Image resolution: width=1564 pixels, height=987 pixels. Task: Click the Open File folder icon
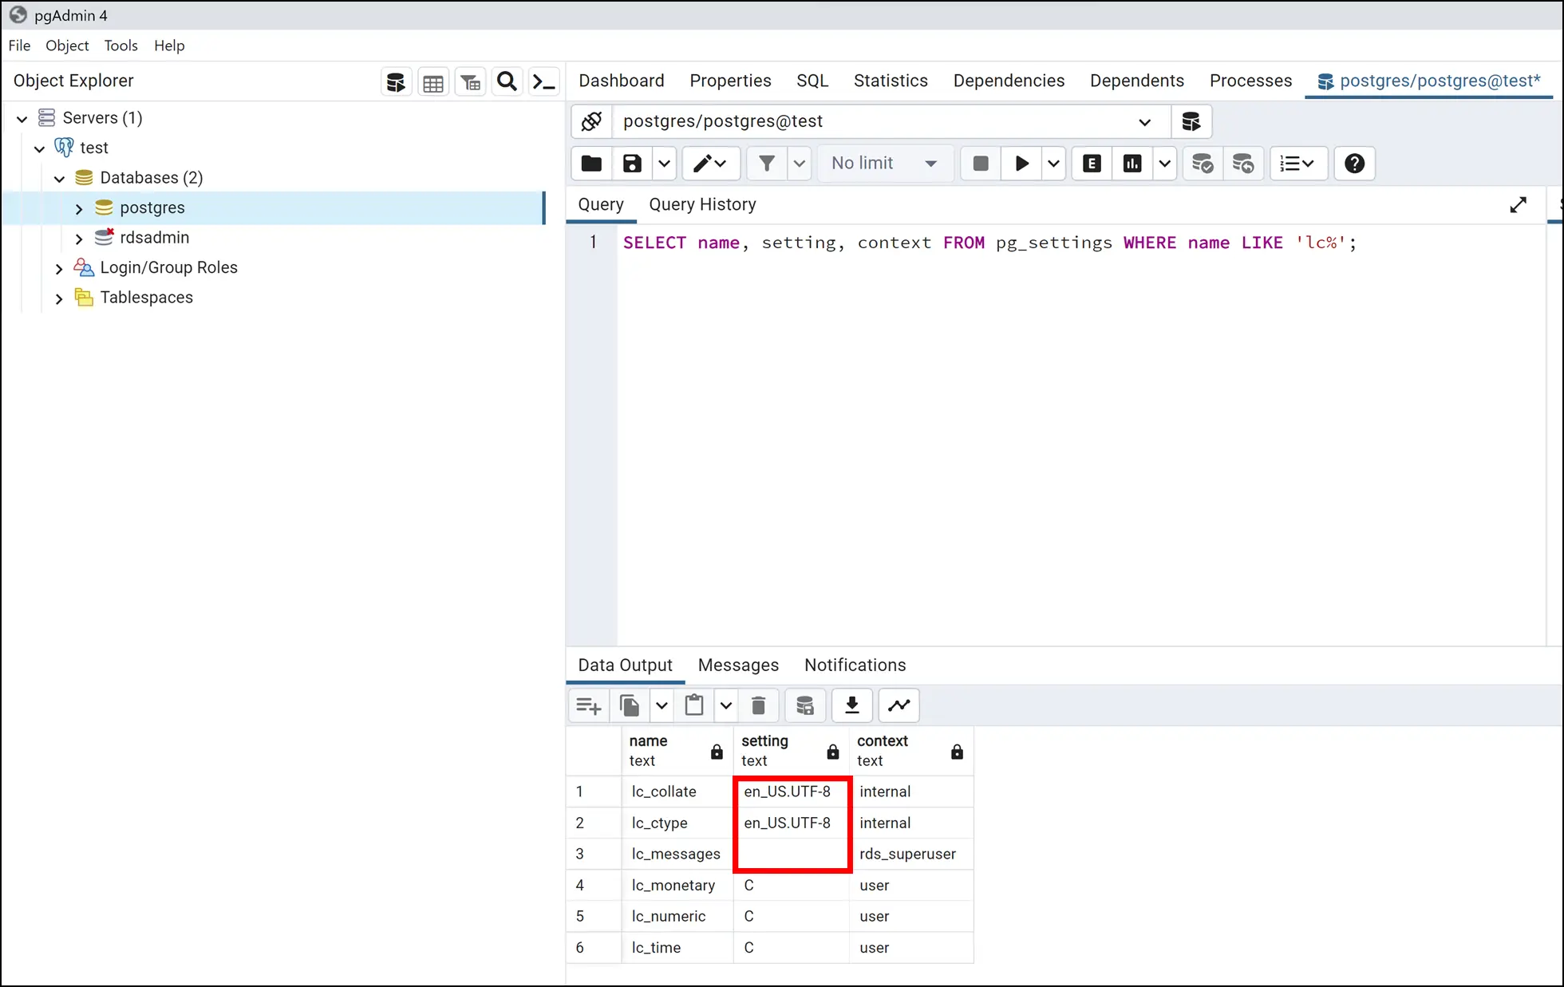tap(592, 164)
